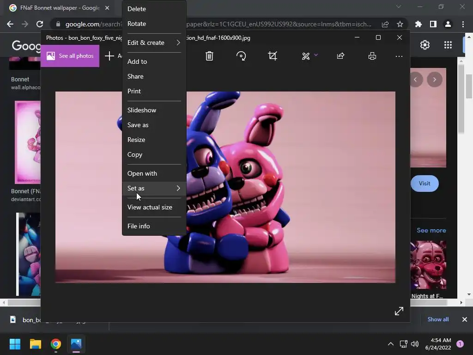Reload the Chrome page

point(40,24)
